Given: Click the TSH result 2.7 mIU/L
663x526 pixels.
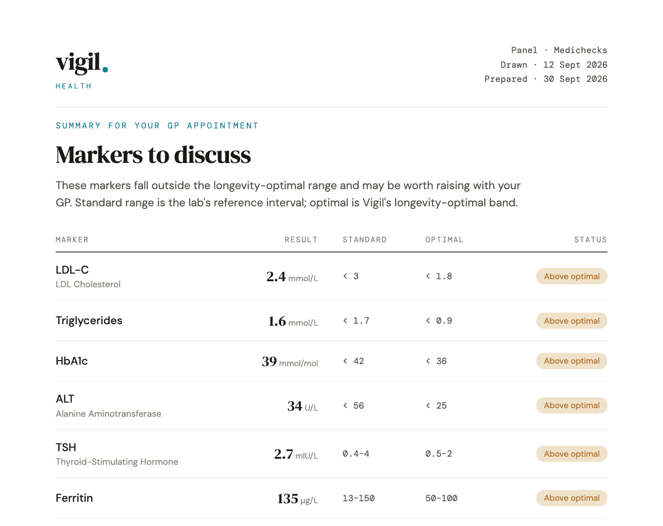Looking at the screenshot, I should click(x=296, y=454).
